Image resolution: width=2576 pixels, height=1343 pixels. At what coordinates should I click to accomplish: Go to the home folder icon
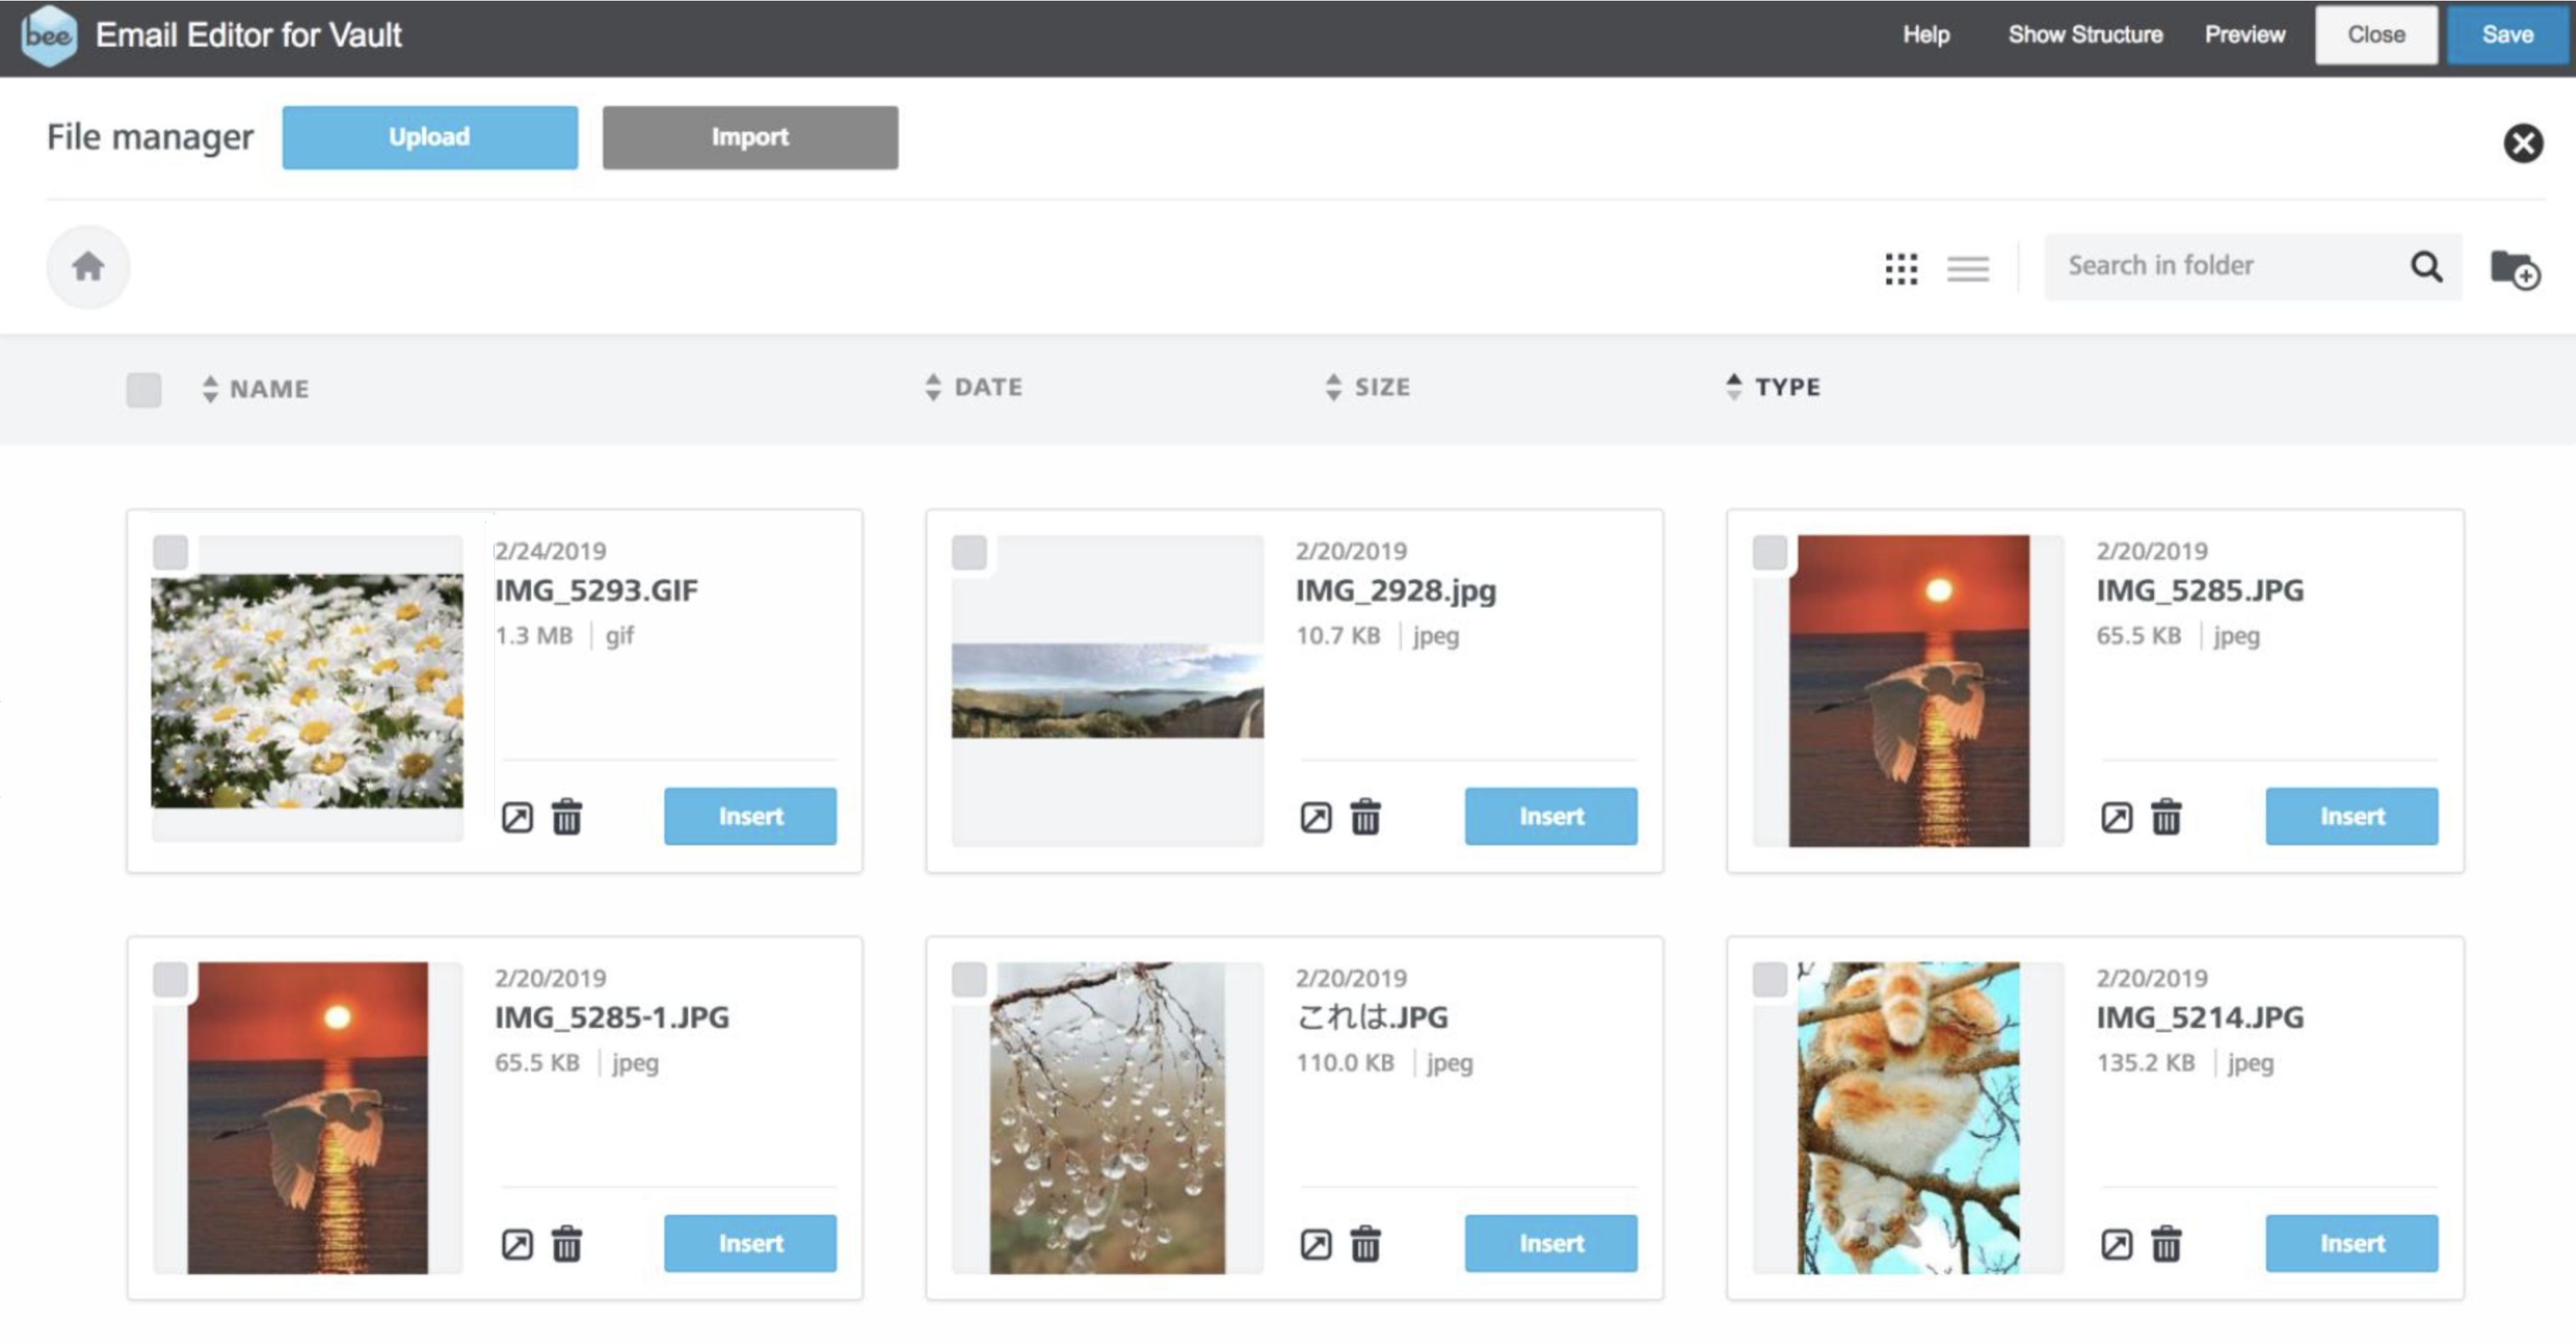[x=88, y=267]
